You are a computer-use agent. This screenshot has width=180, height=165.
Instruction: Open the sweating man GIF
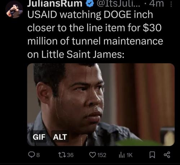coord(101,105)
